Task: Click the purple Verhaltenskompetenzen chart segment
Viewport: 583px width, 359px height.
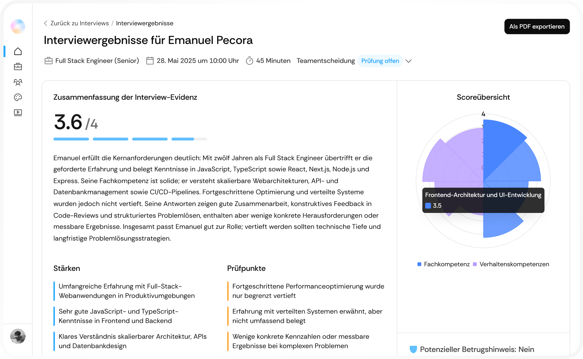Action: [x=453, y=158]
